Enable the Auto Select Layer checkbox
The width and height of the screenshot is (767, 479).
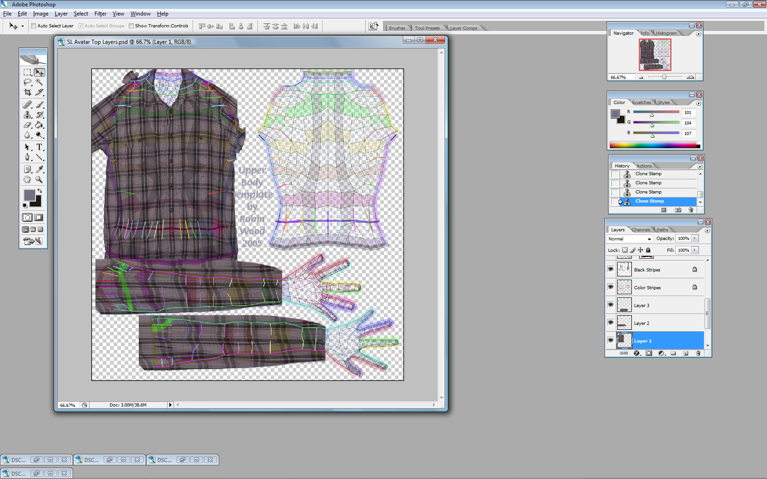pyautogui.click(x=34, y=26)
